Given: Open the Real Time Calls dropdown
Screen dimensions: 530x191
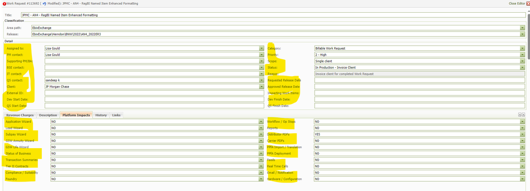Looking at the screenshot, I should 523,166.
